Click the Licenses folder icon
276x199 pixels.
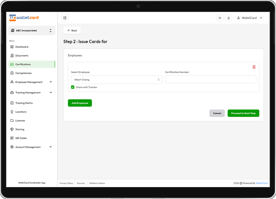pos(12,121)
